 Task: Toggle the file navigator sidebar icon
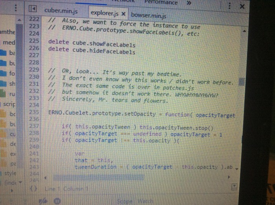(33, 9)
